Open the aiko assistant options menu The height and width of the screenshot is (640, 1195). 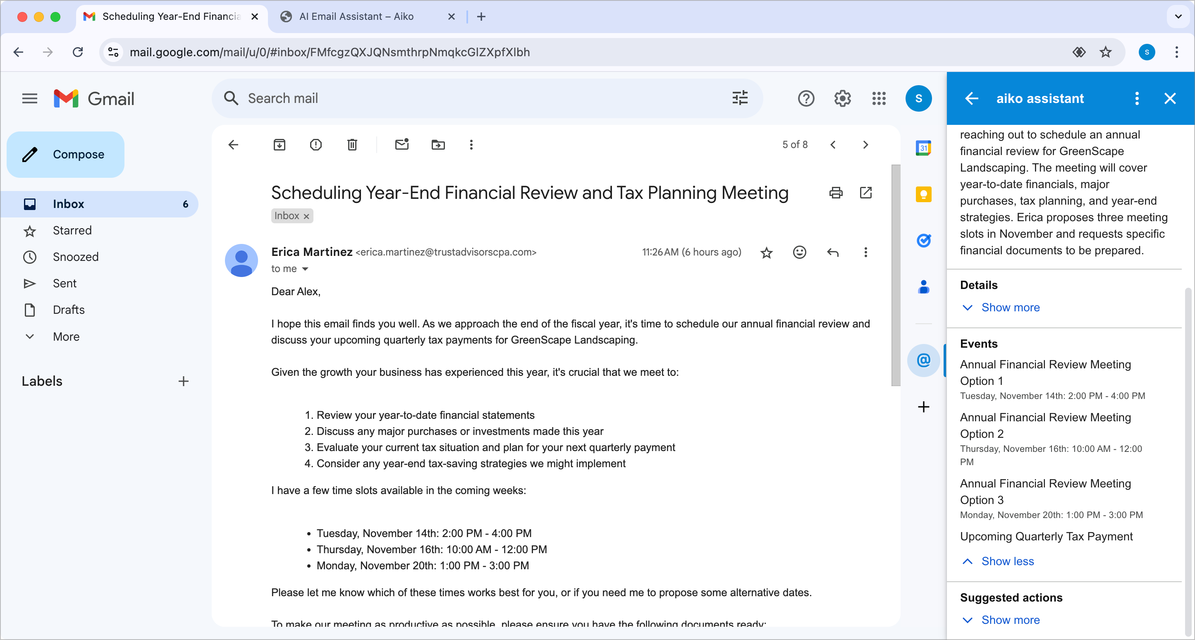point(1137,98)
